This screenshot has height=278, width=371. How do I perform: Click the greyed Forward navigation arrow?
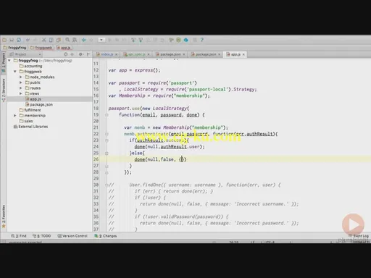(x=91, y=40)
